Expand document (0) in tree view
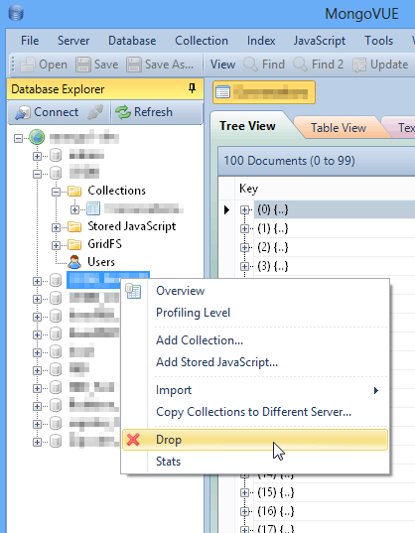Screen dimensions: 415x533 244,210
